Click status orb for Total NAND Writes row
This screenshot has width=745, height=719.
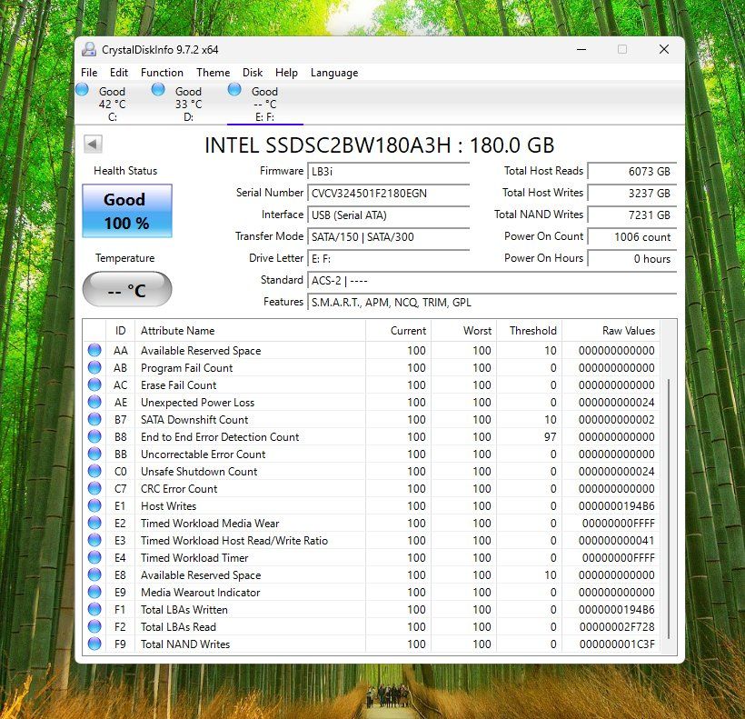[94, 644]
